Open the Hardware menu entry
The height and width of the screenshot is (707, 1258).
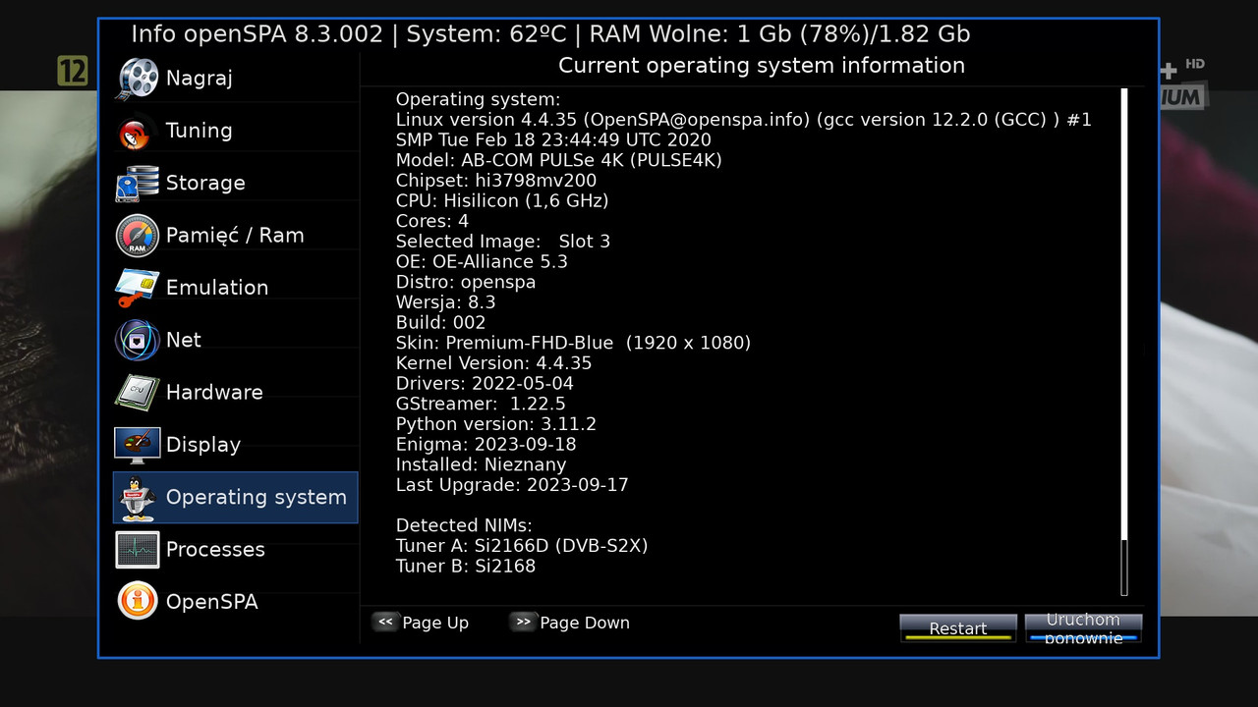[x=236, y=392]
